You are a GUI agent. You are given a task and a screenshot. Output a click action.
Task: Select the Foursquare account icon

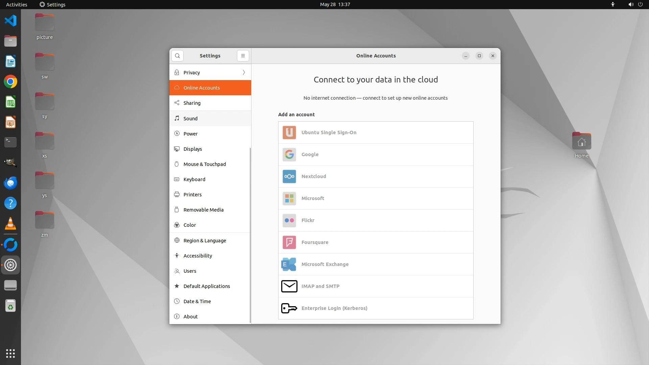tap(289, 242)
